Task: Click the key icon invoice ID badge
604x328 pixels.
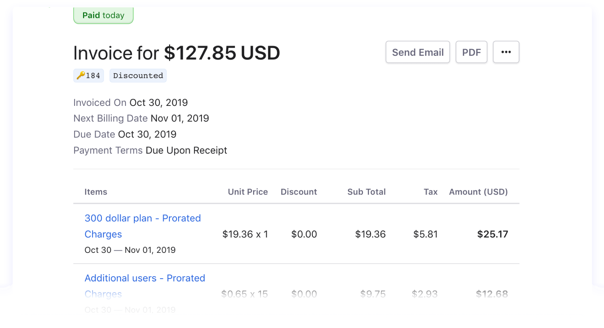Action: (88, 75)
